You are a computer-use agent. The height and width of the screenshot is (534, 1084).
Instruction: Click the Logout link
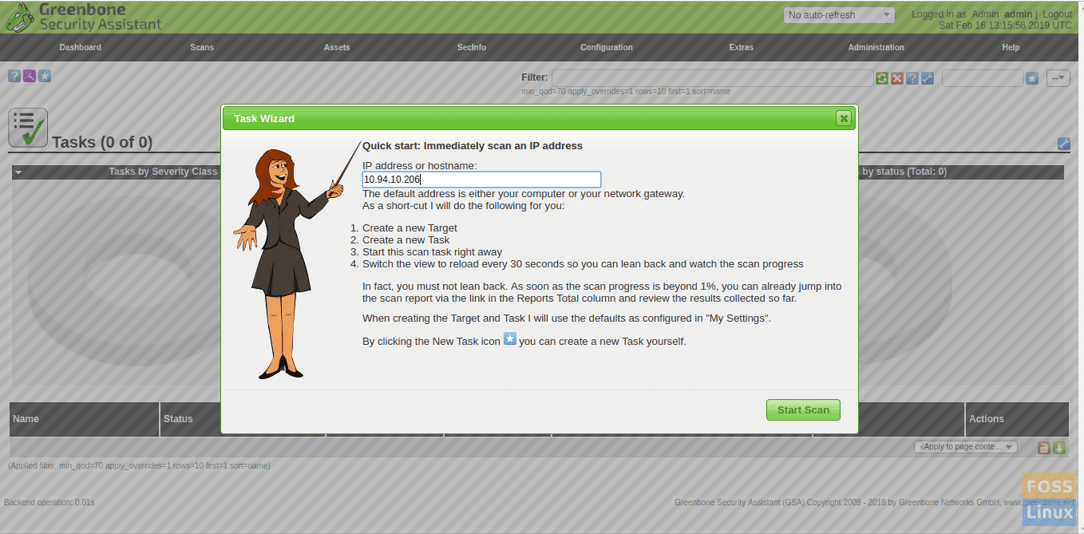pos(1057,14)
